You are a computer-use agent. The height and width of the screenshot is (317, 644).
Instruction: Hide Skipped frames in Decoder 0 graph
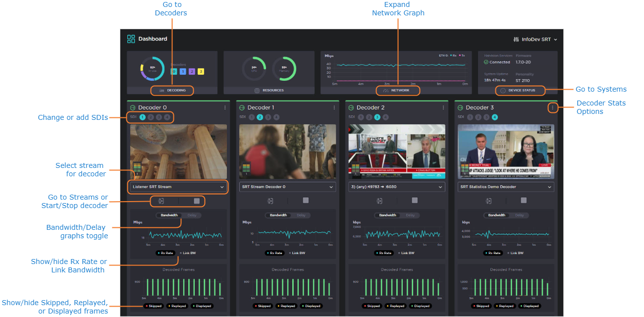pyautogui.click(x=154, y=306)
